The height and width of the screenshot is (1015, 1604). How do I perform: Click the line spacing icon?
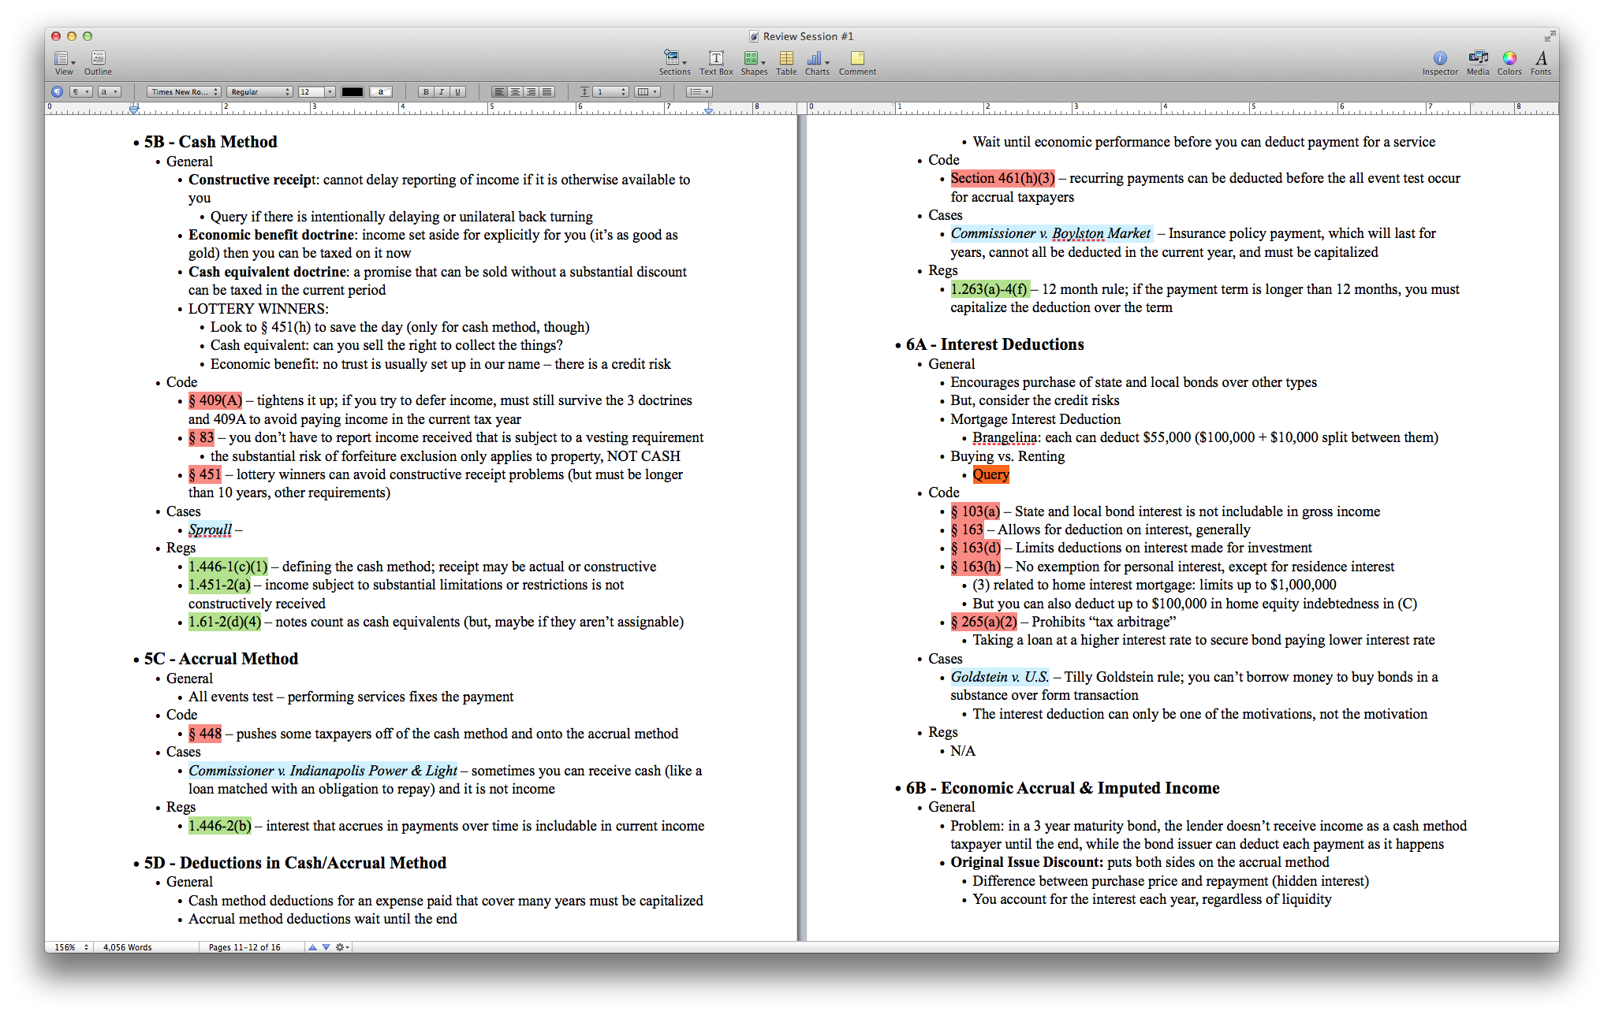(584, 92)
